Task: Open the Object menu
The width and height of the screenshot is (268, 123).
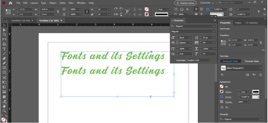Action: point(53,3)
